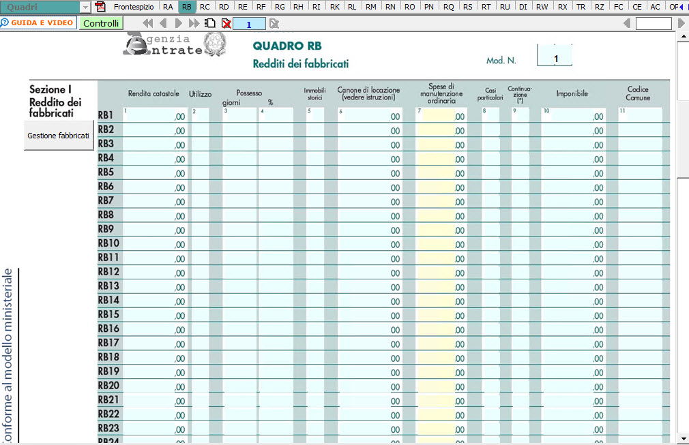Click RB1 Rendita catastale field
Screen dimensions: 689x445
pos(155,115)
